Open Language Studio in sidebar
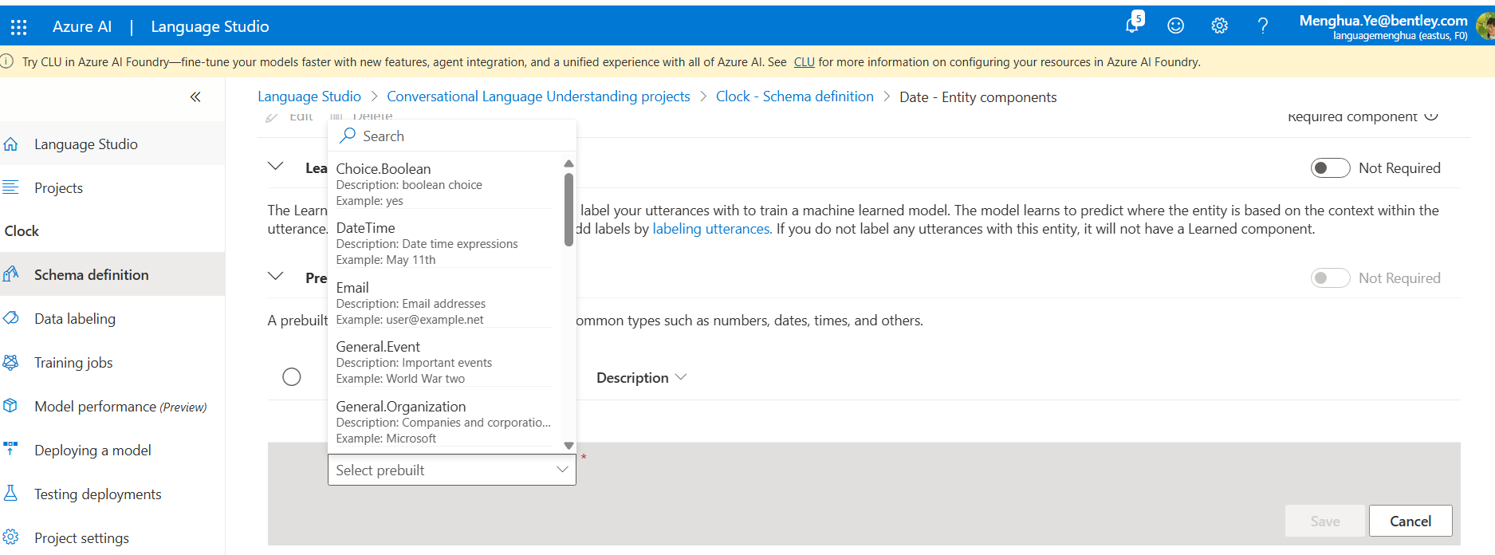 tap(112, 144)
